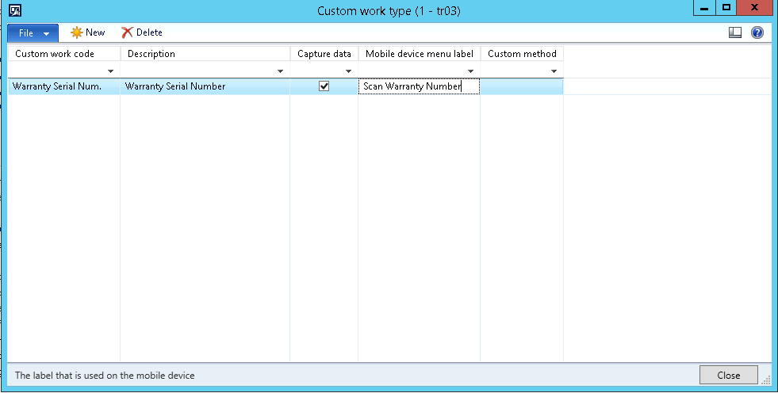The image size is (778, 393).
Task: Select the 'Warranty Serial Num.' code cell
Action: [64, 86]
